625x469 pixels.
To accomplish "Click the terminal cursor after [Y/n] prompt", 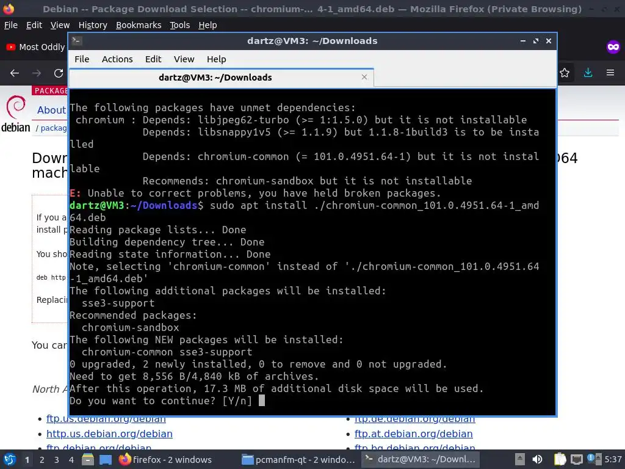I will pyautogui.click(x=262, y=401).
